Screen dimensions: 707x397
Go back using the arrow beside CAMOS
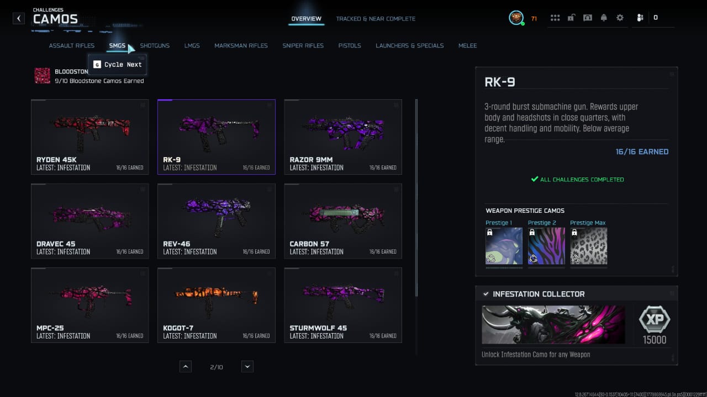click(x=19, y=18)
